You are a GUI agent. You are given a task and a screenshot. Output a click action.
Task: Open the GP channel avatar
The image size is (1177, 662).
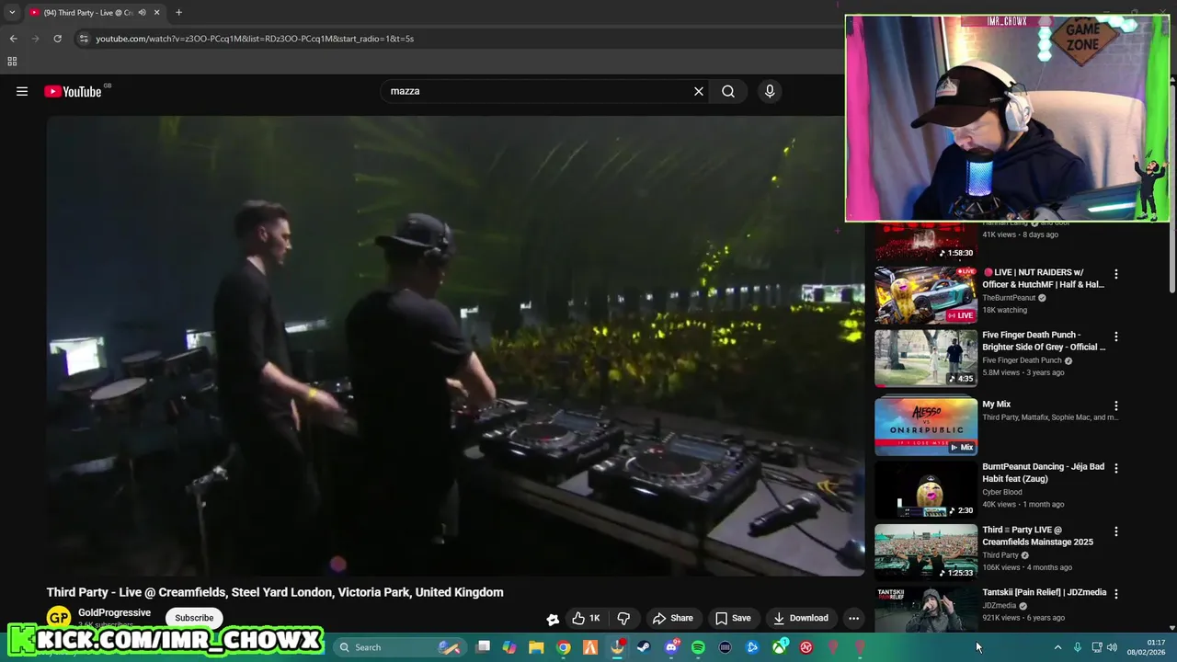click(x=59, y=618)
